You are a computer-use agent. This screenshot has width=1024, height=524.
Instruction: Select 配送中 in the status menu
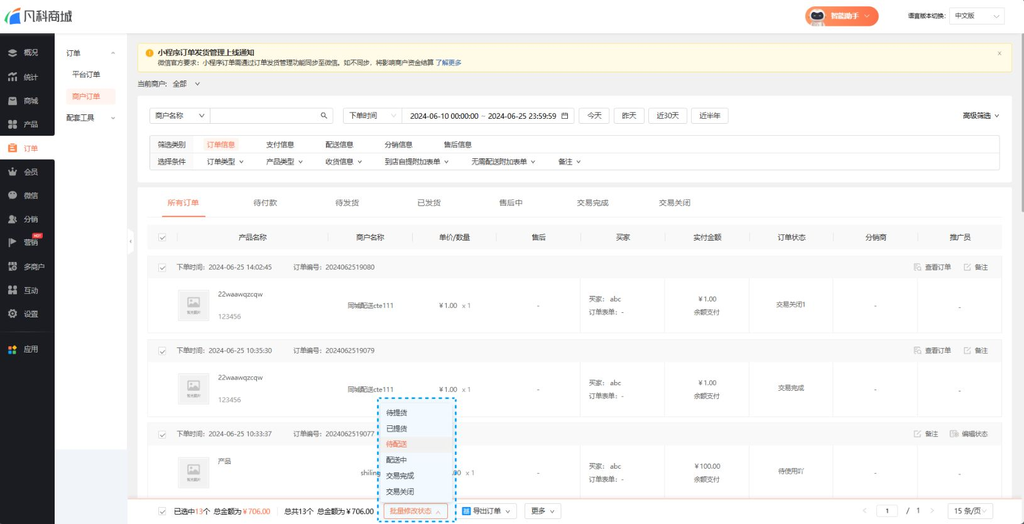pos(416,460)
